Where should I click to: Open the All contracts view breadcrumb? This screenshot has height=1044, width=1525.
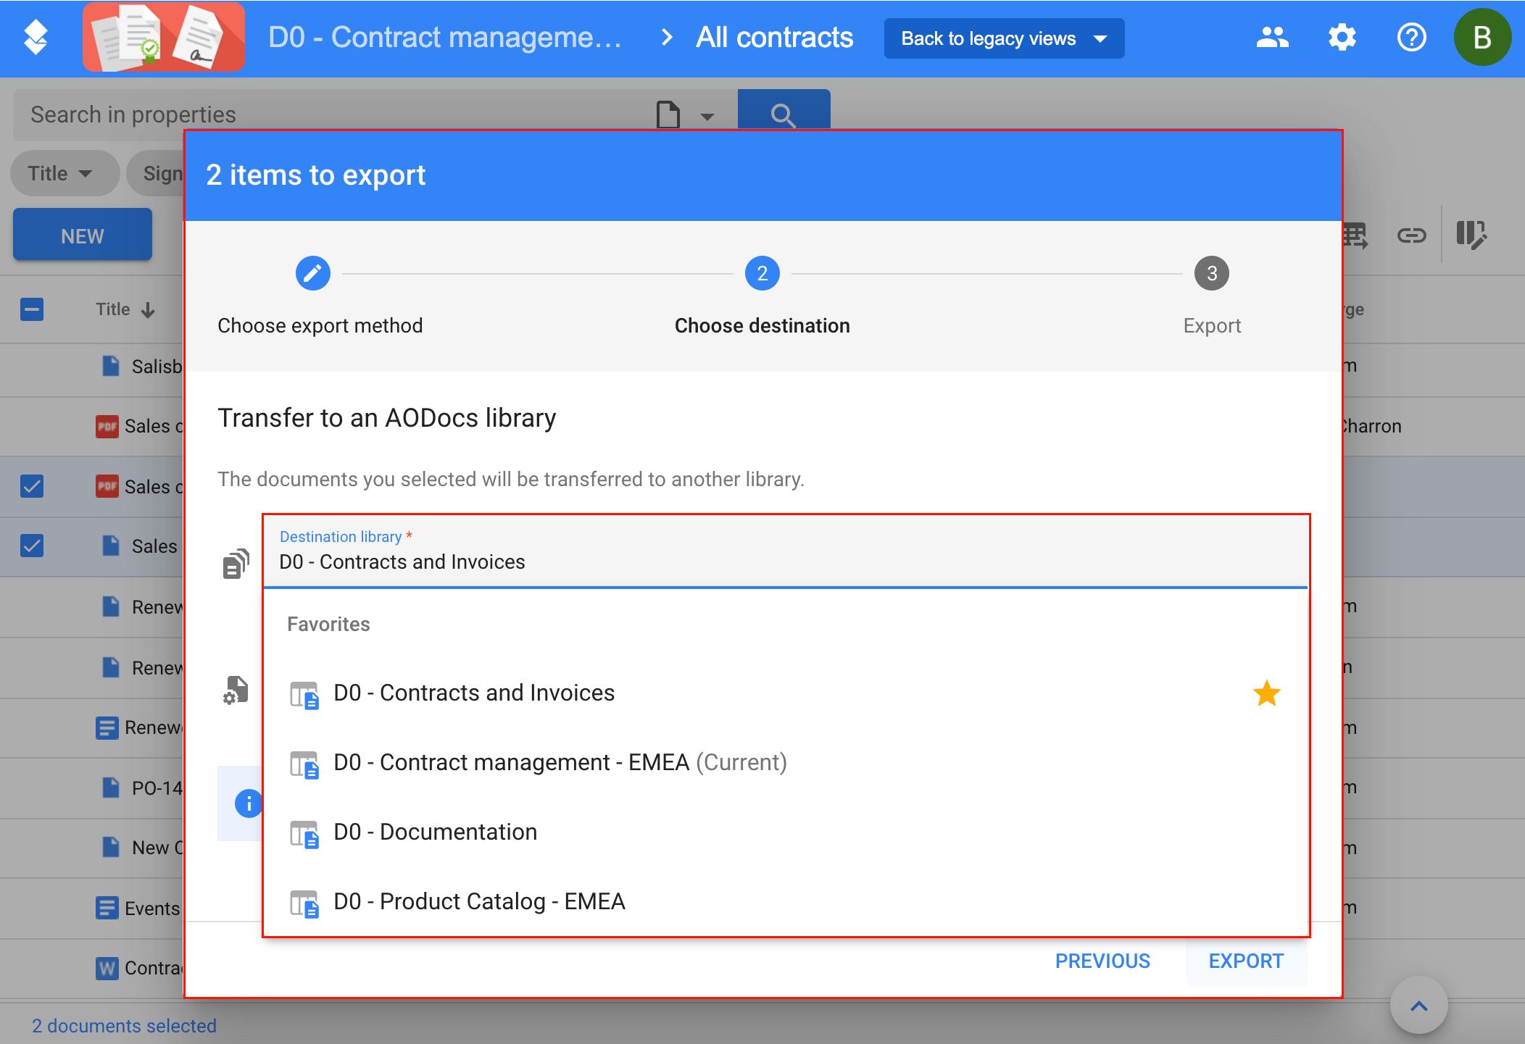tap(774, 38)
